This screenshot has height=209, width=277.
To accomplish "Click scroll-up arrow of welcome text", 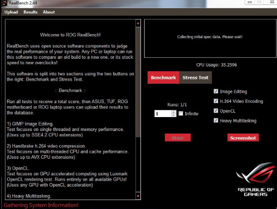I will click(138, 23).
